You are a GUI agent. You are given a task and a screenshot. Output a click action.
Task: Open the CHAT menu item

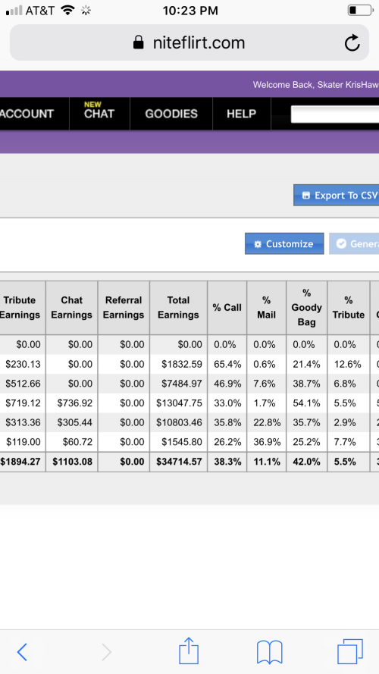click(99, 114)
